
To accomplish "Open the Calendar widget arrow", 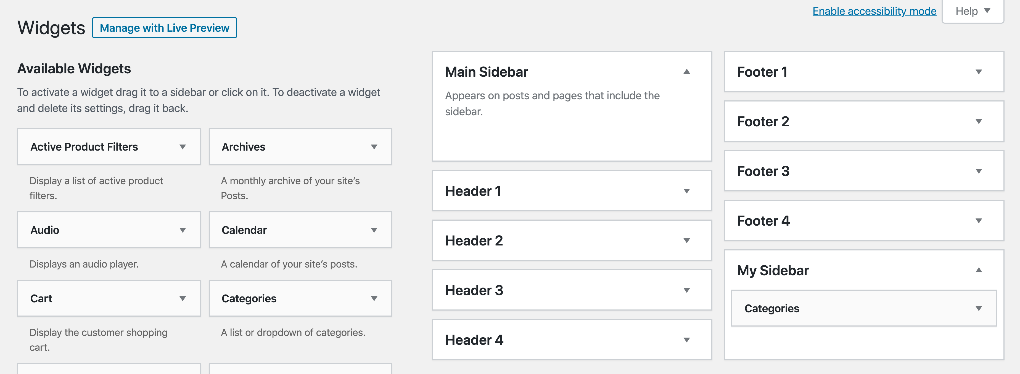I will pyautogui.click(x=374, y=230).
